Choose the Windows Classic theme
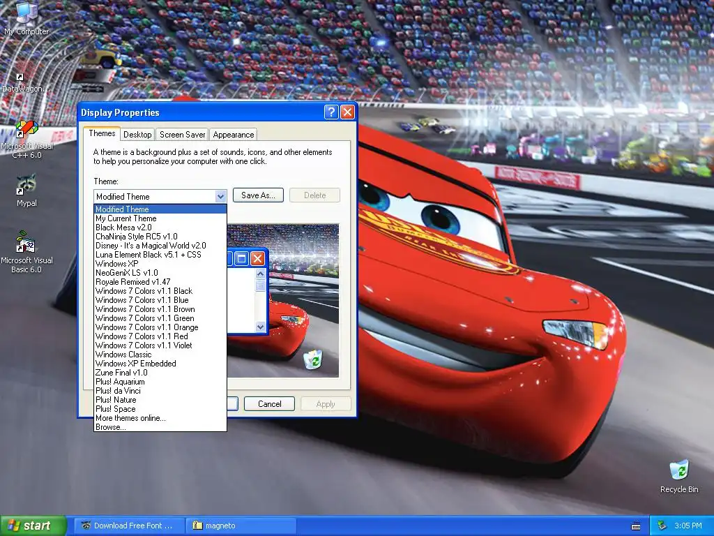Image resolution: width=714 pixels, height=536 pixels. click(x=160, y=355)
